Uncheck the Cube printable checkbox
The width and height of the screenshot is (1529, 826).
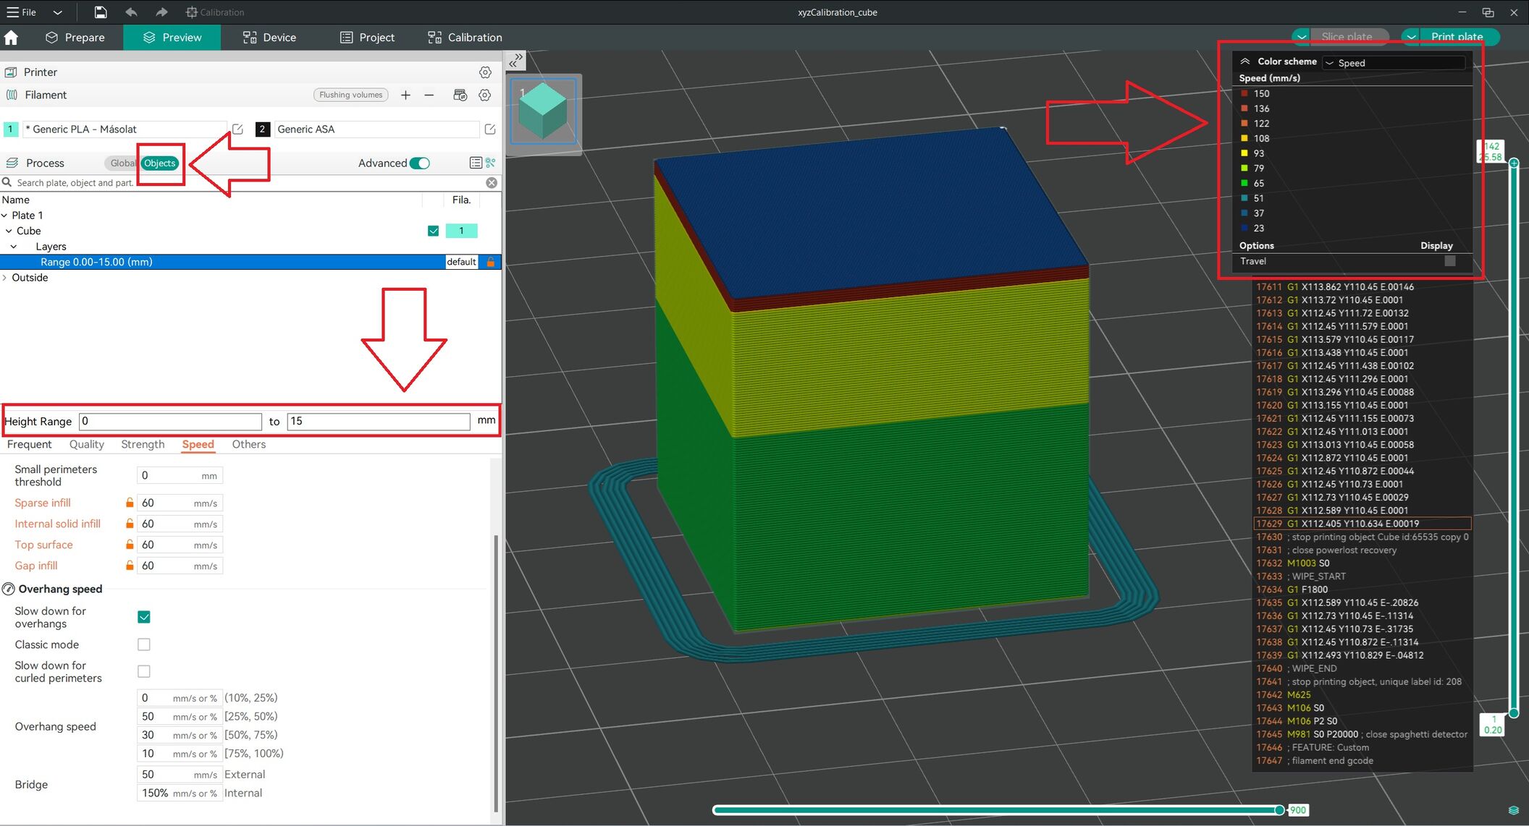tap(433, 231)
